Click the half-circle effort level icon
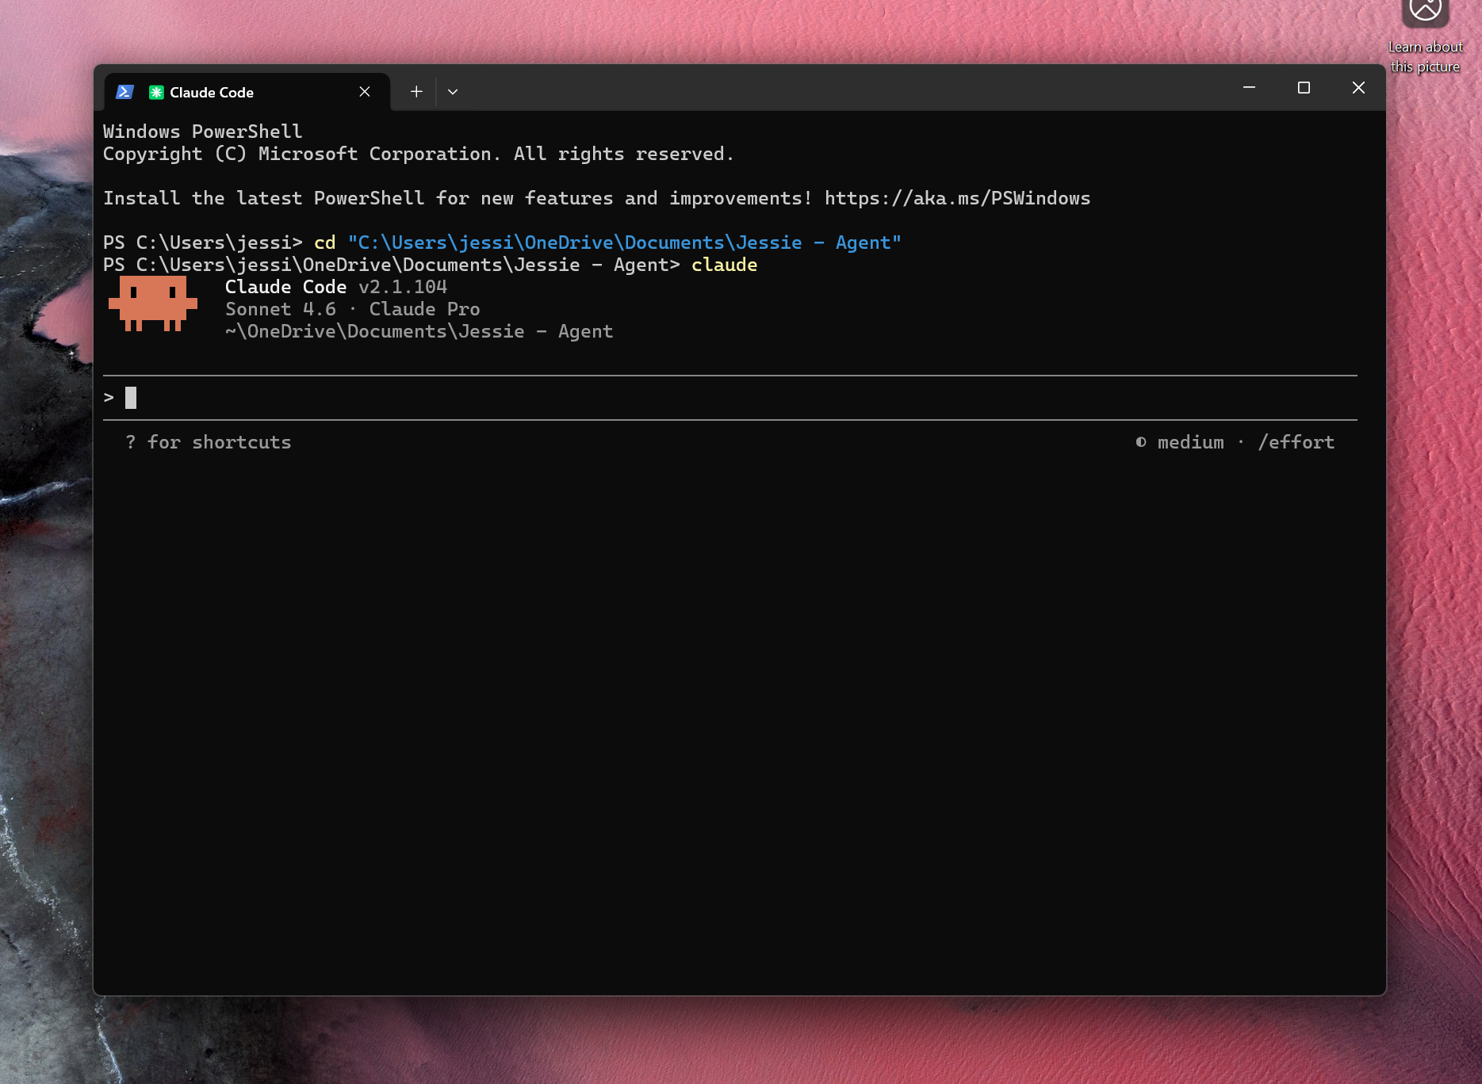Screen dimensions: 1482x1084 1141,442
